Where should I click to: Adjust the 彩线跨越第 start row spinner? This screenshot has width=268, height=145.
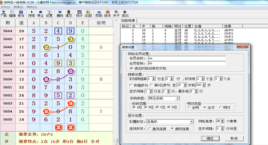click(153, 79)
